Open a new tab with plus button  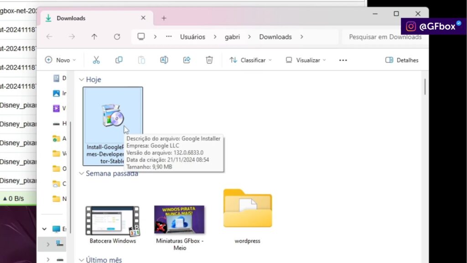point(164,18)
